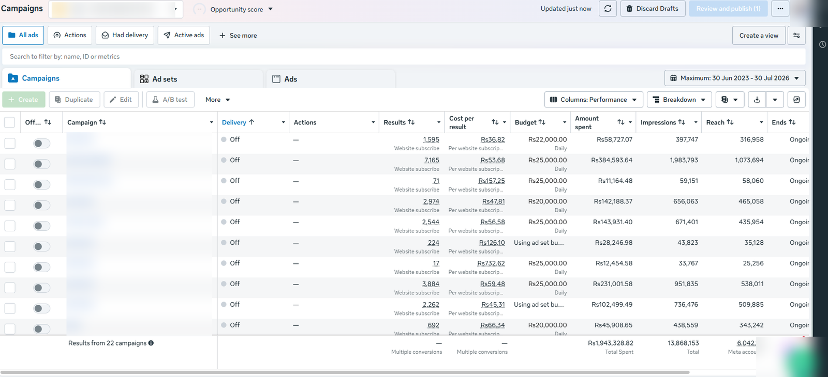Sort by Amount spent arrows
This screenshot has width=828, height=377.
(621, 122)
